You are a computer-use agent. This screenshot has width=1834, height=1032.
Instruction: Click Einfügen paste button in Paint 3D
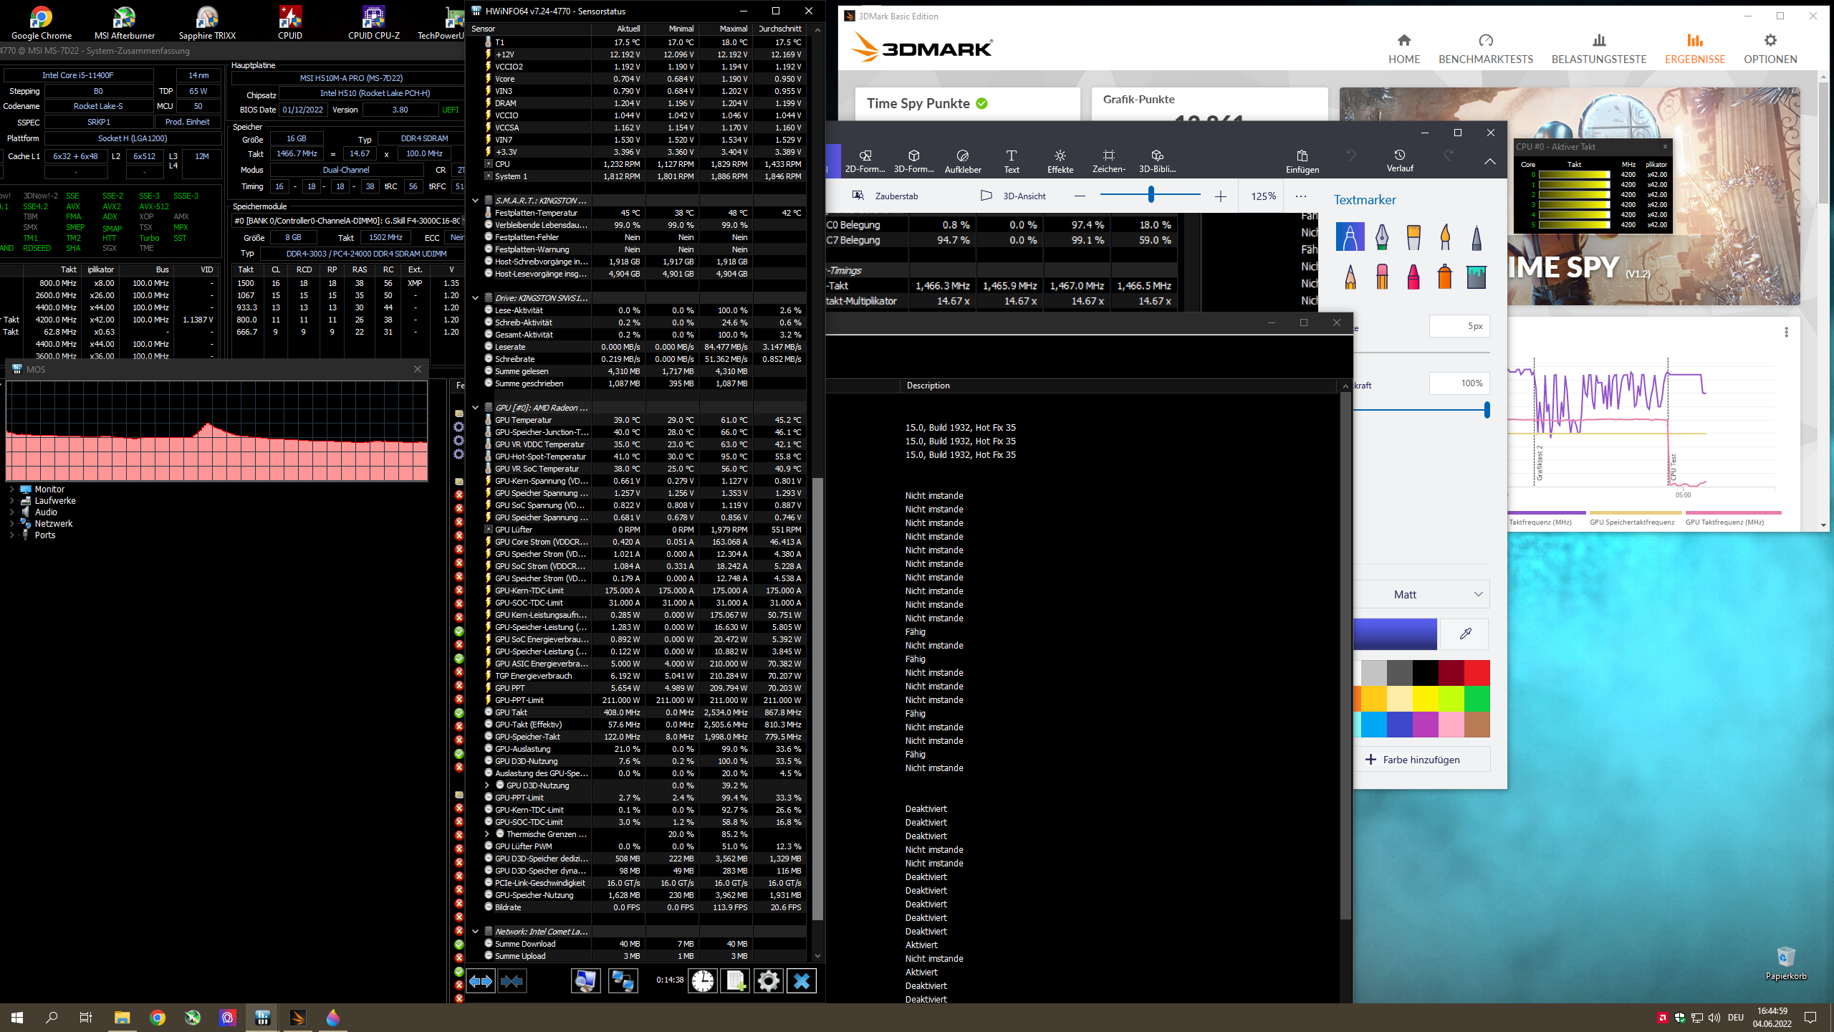point(1302,161)
